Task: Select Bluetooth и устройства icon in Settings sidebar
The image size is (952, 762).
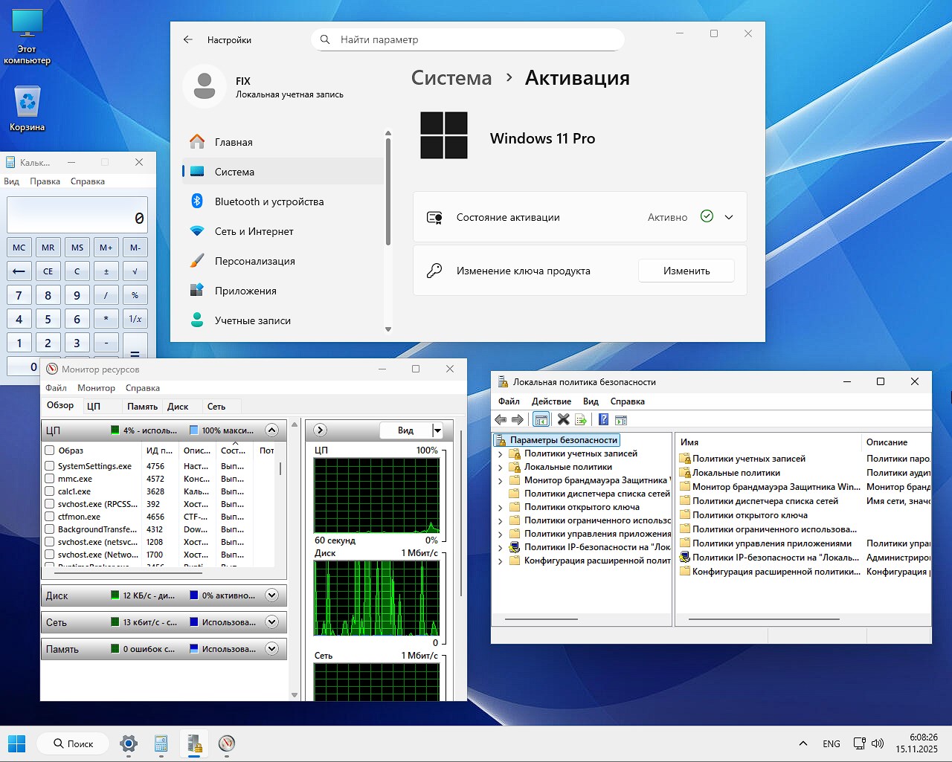Action: pyautogui.click(x=196, y=201)
